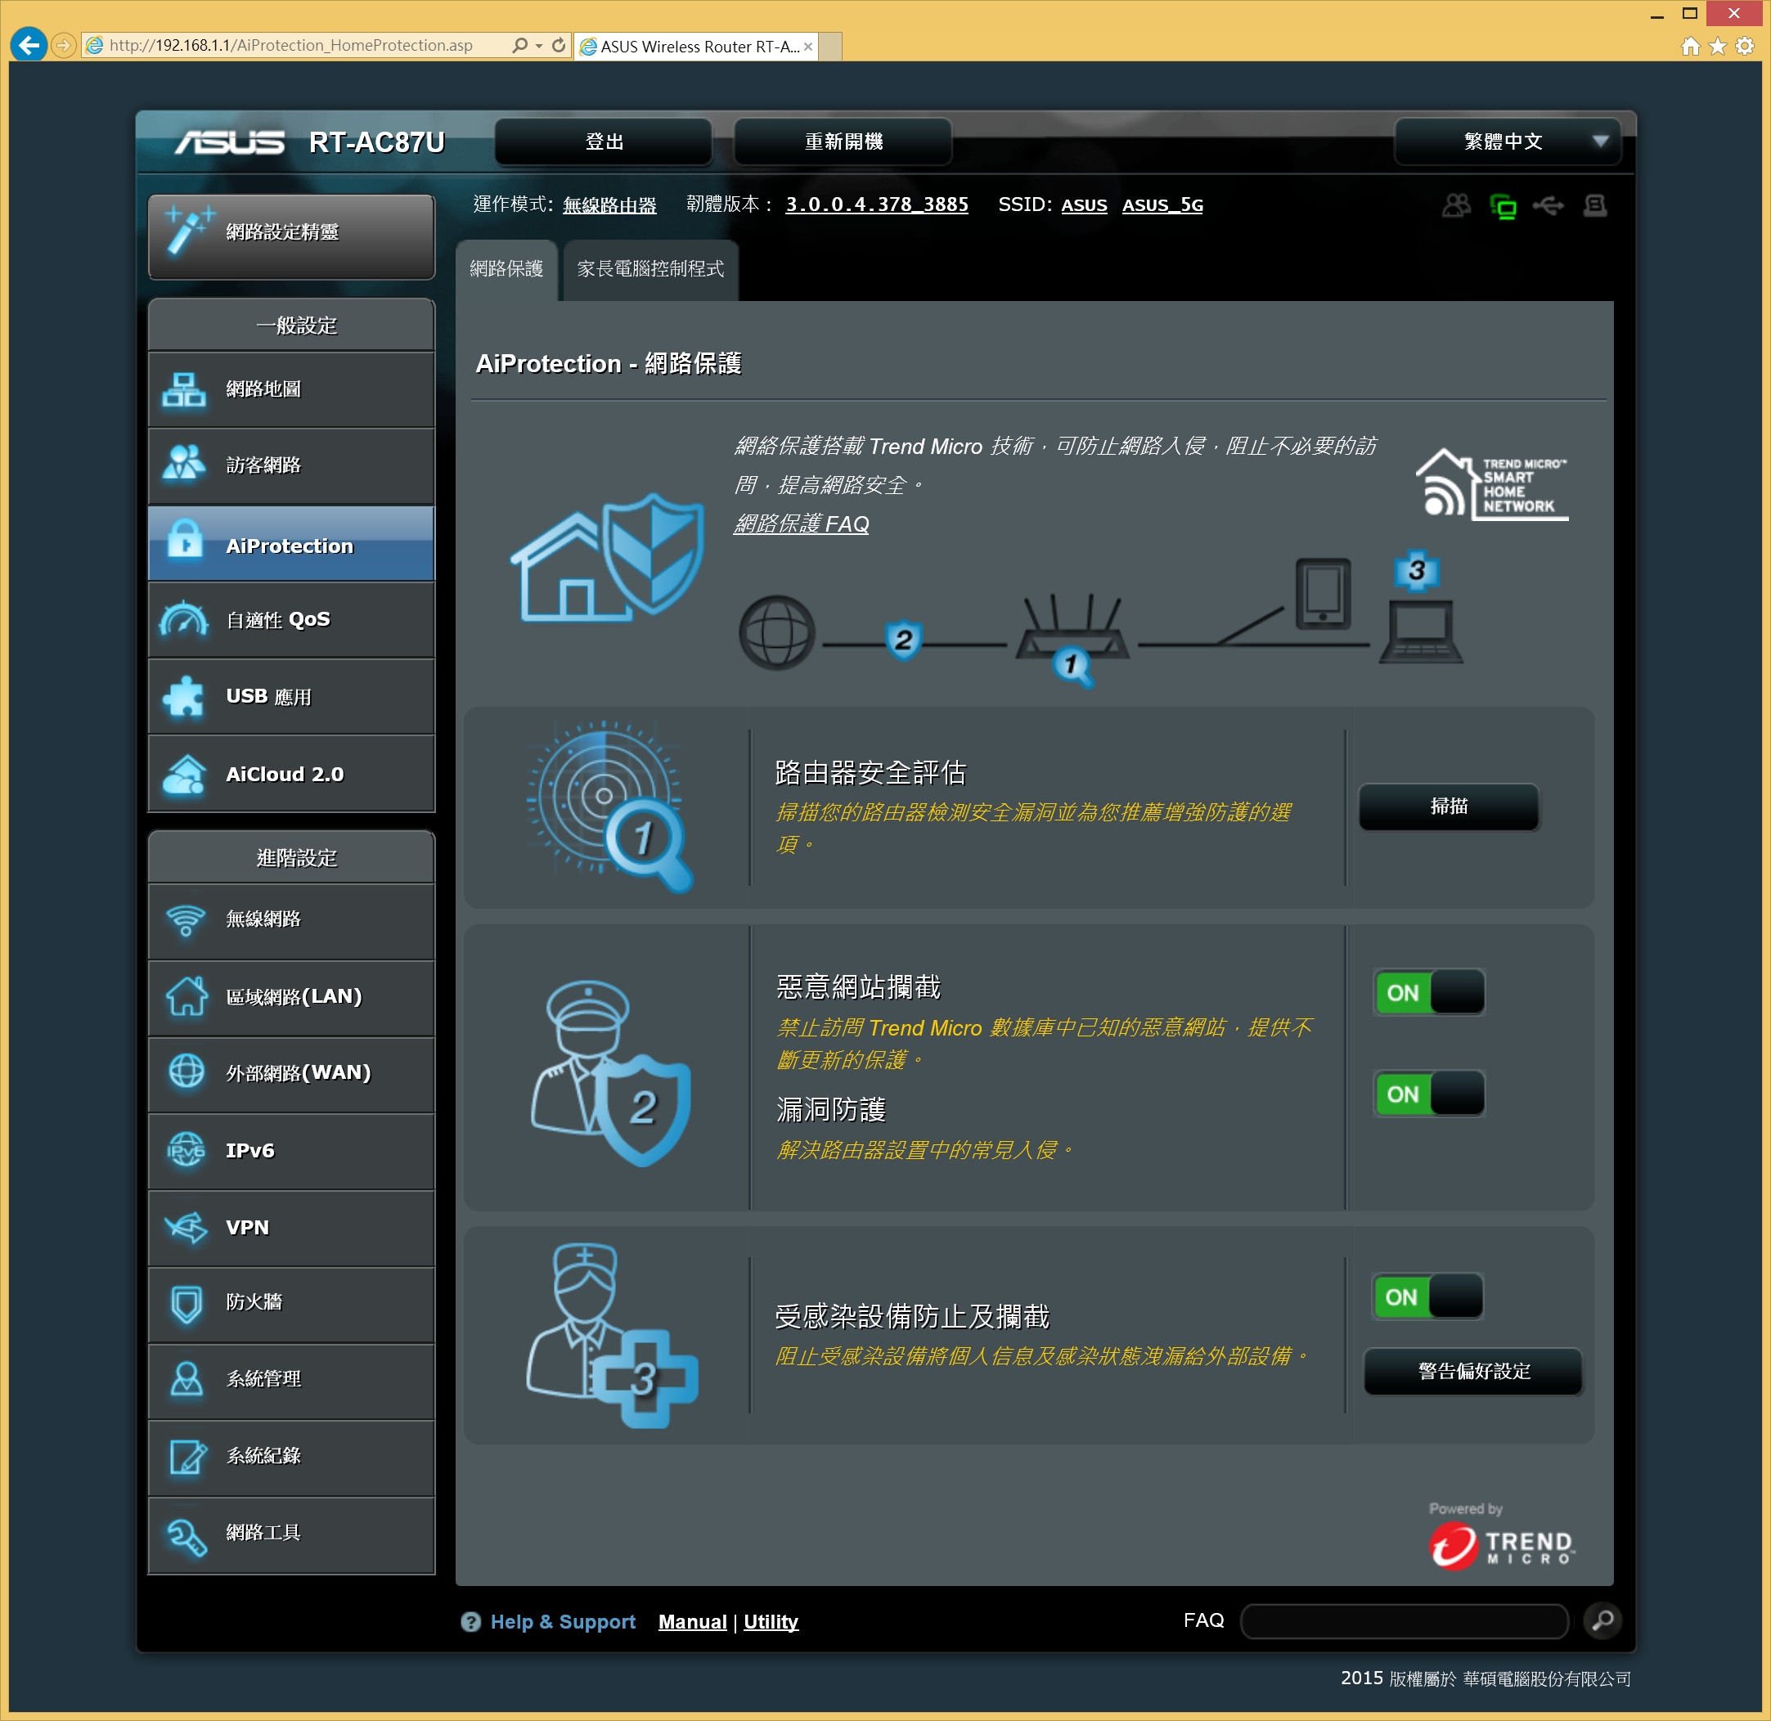Viewport: 1771px width, 1721px height.
Task: Click the 無線路由器 operation mode link
Action: [x=609, y=205]
